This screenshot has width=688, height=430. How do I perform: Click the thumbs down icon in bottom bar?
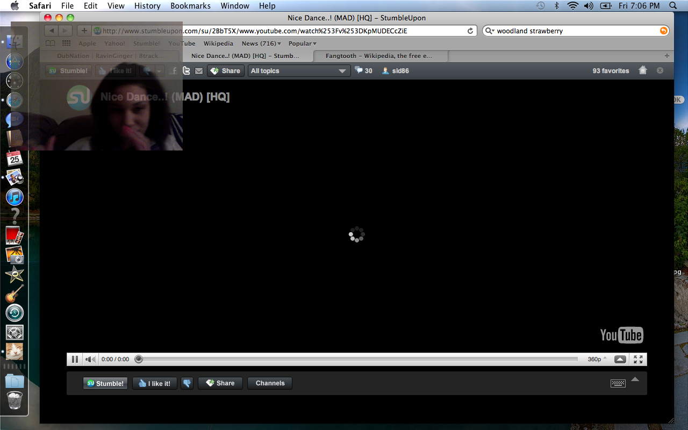187,383
